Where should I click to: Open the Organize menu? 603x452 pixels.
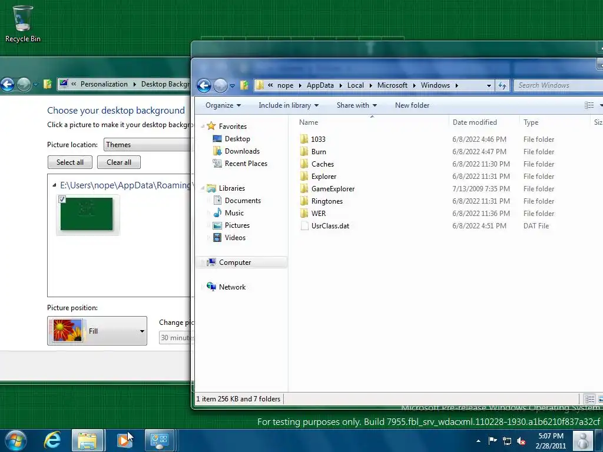coord(223,105)
